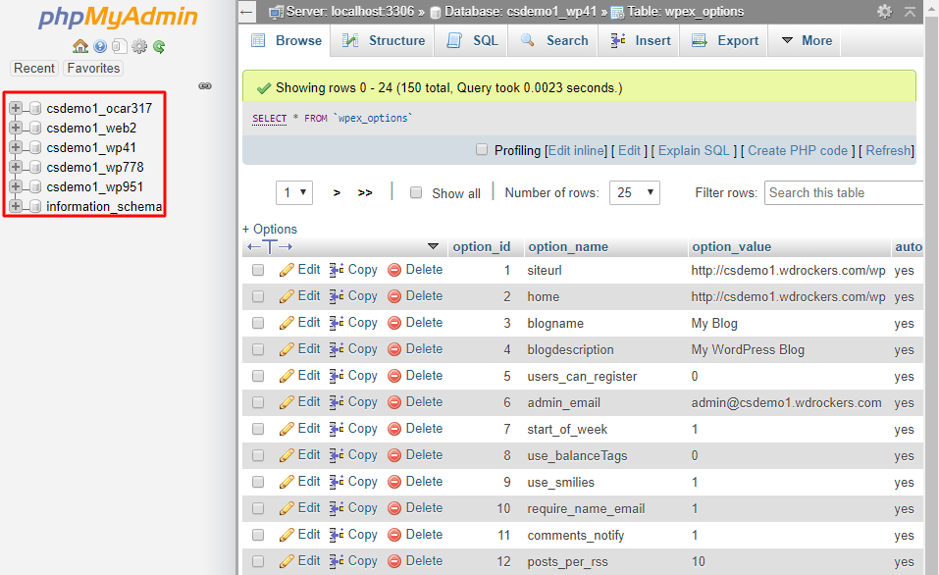Image resolution: width=939 pixels, height=575 pixels.
Task: Open the SQL tab
Action: pos(473,41)
